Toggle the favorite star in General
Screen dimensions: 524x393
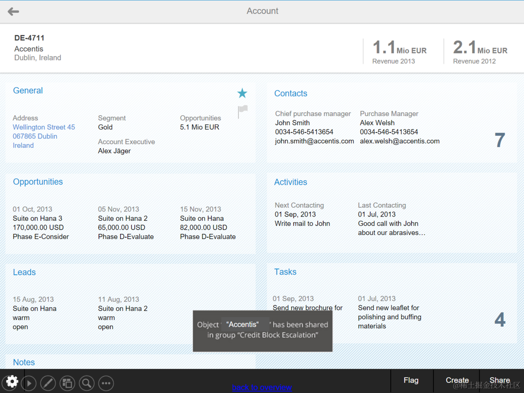(242, 93)
